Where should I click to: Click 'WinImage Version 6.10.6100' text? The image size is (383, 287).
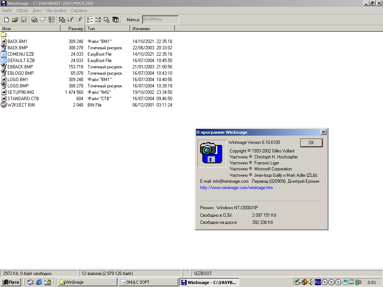click(x=254, y=142)
